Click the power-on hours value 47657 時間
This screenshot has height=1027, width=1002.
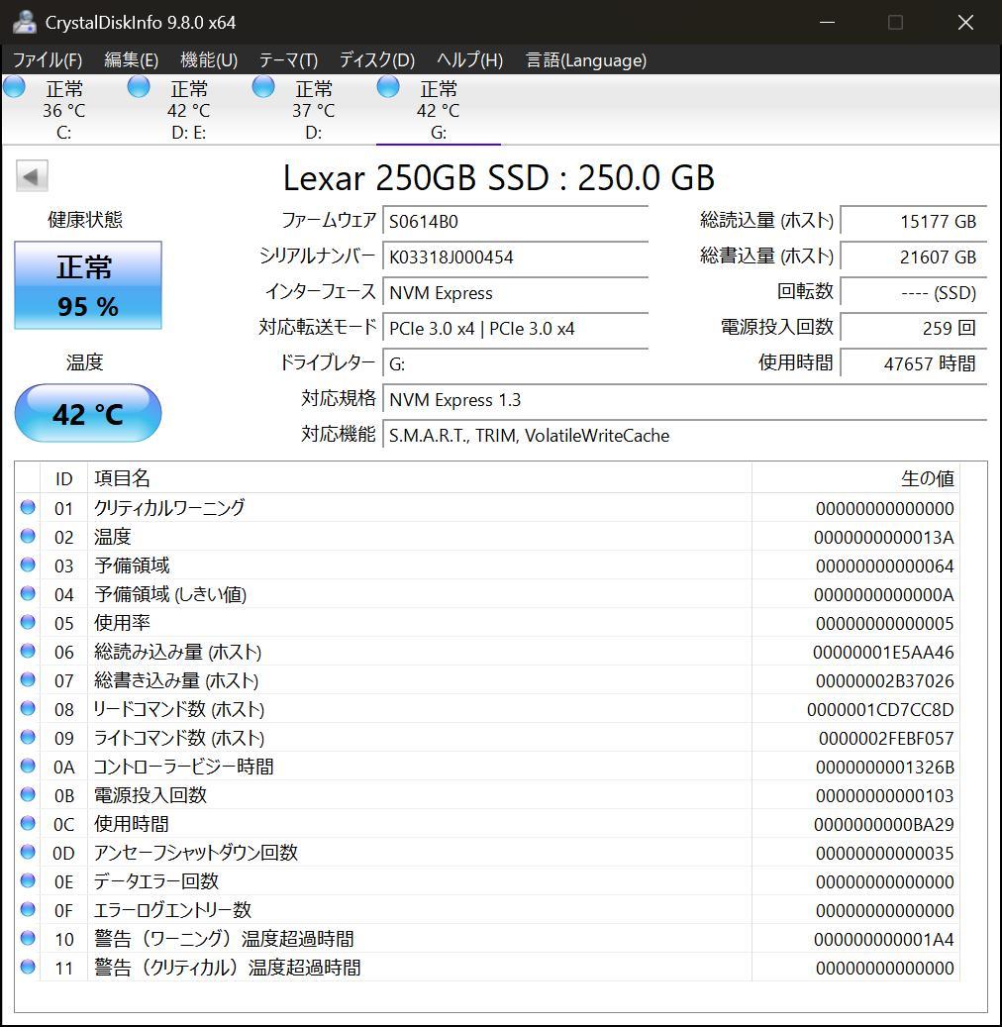click(x=914, y=364)
